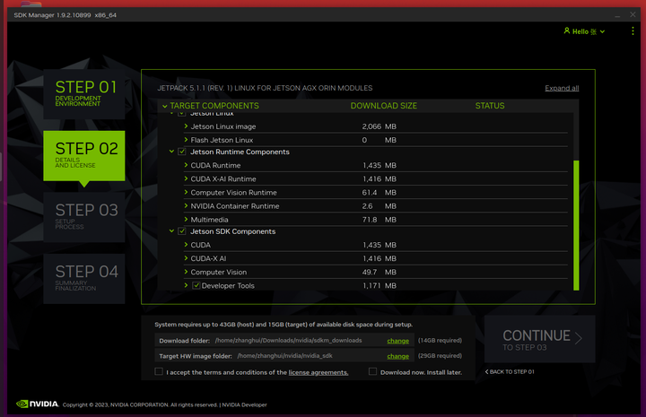Collapse the Target Components section
Screen dimensions: 646x417
coord(165,106)
